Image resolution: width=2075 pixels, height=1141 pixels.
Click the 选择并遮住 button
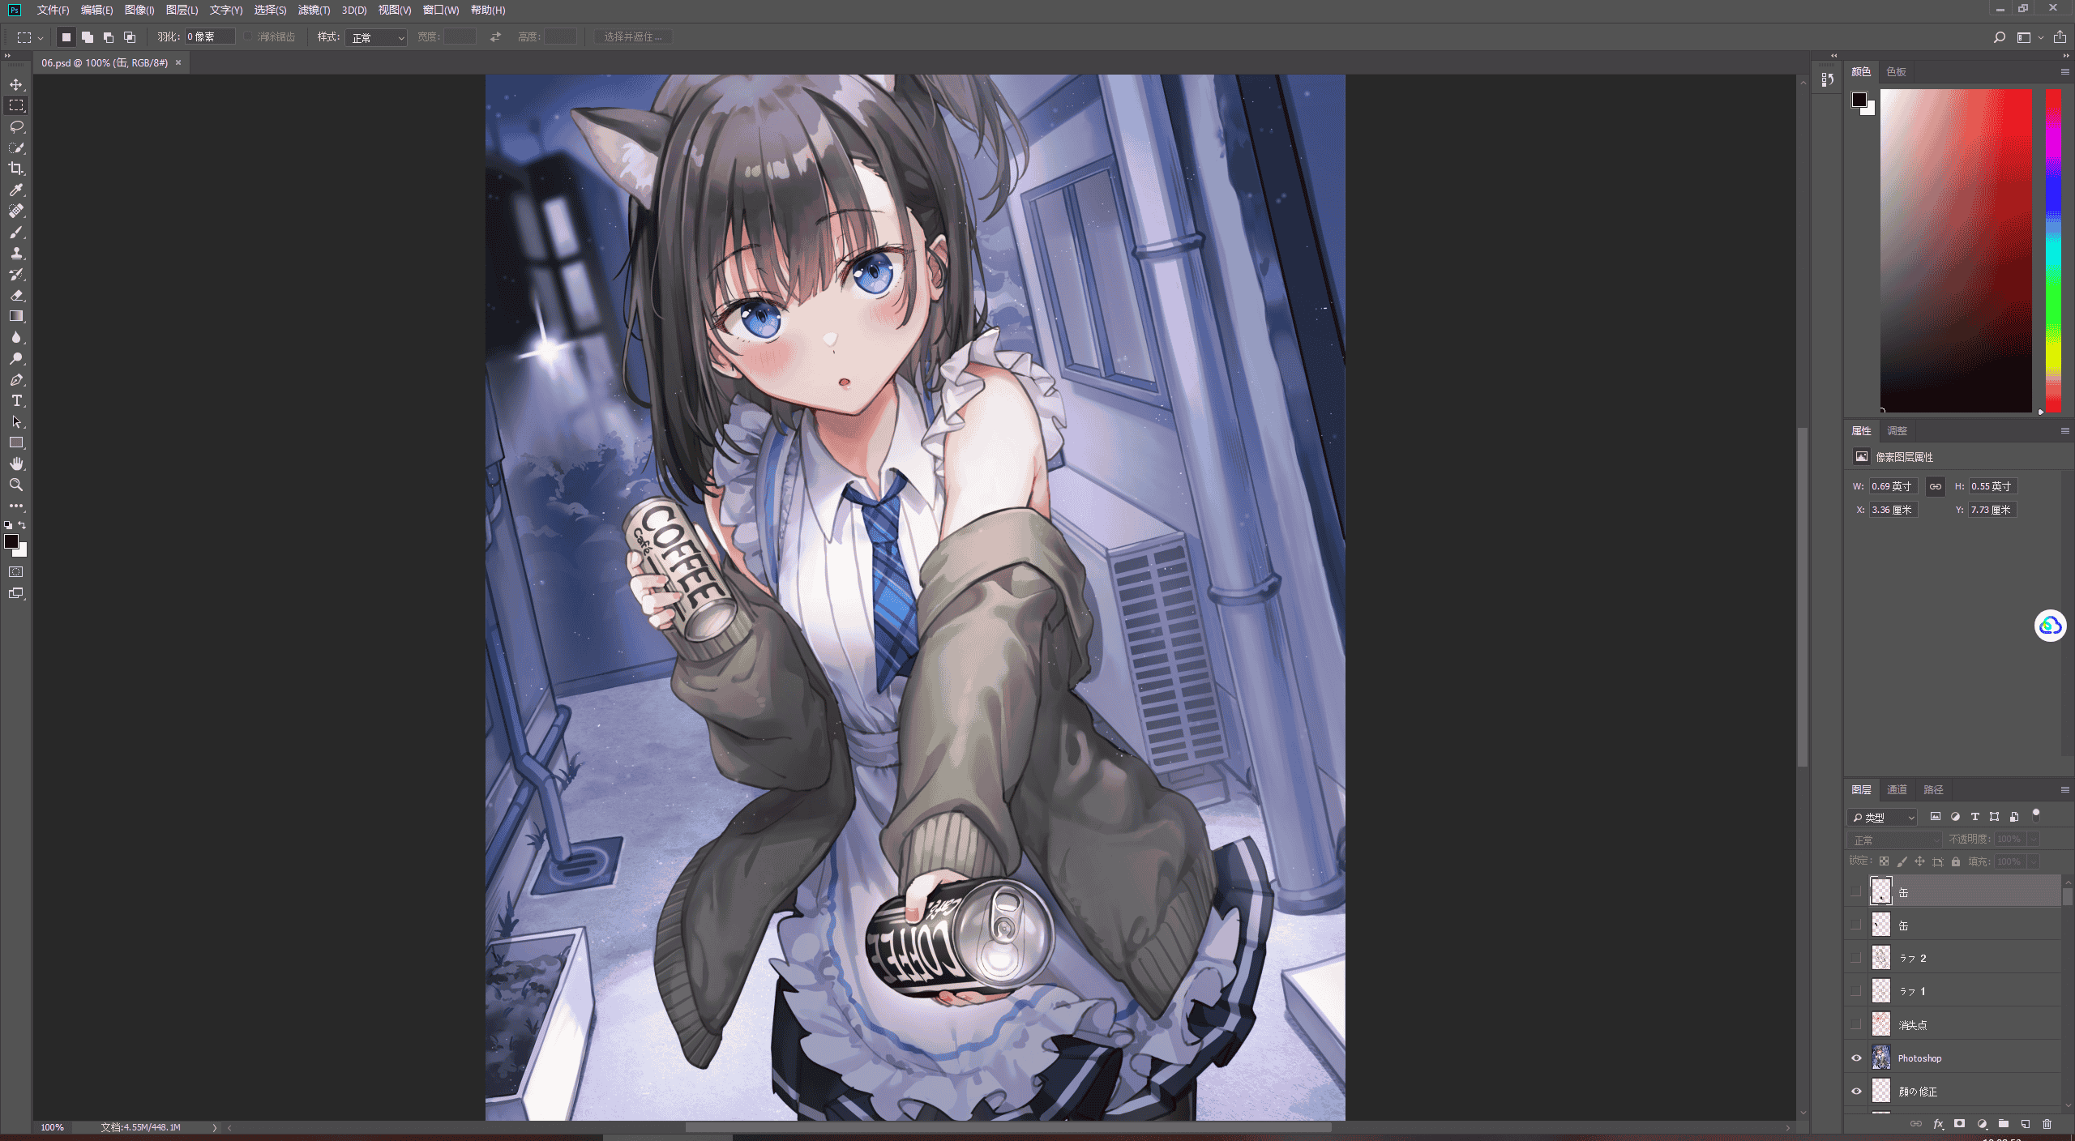(x=633, y=37)
